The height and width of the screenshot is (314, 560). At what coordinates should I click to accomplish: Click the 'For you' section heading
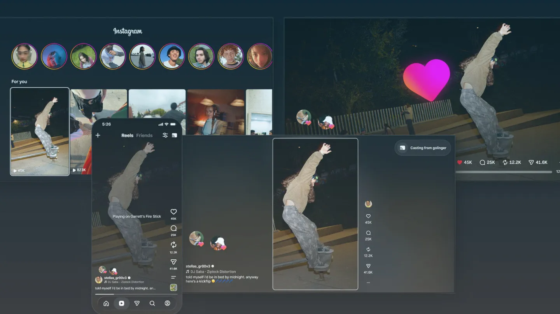click(19, 82)
